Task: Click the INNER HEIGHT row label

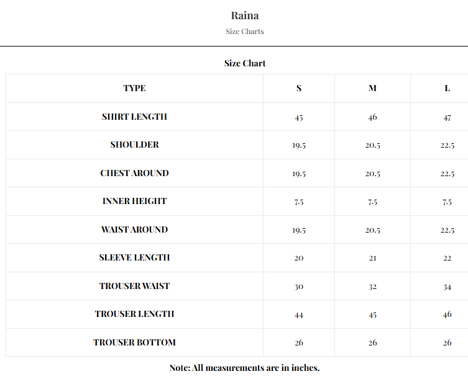Action: (134, 201)
